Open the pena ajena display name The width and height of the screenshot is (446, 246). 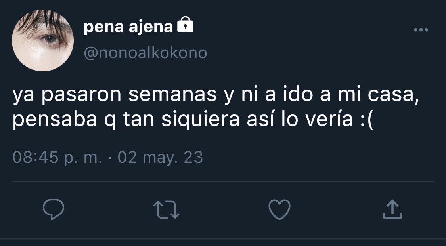click(x=128, y=27)
